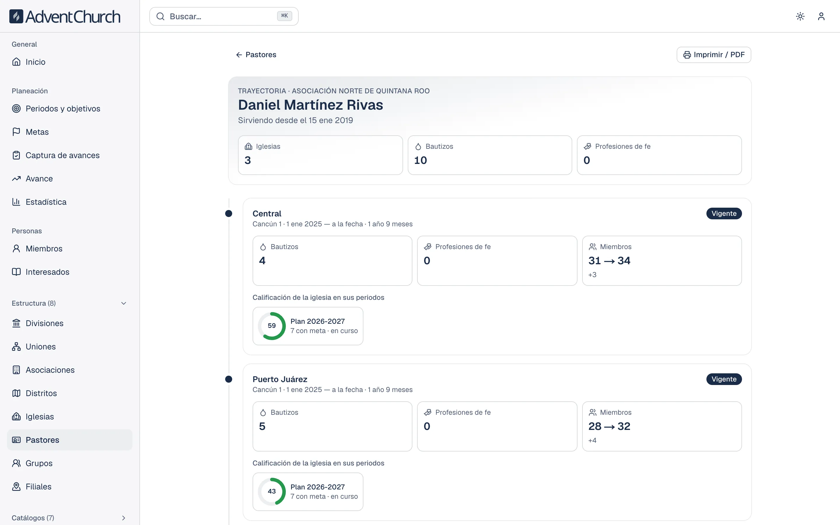Click the Daniel Martínez Rivas name heading
Screen dimensions: 840x525
point(310,105)
